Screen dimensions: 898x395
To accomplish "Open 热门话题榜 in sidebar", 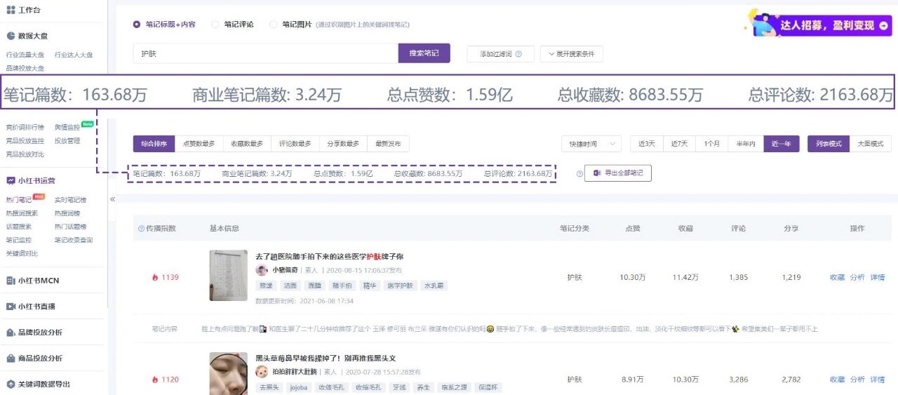I will [70, 227].
